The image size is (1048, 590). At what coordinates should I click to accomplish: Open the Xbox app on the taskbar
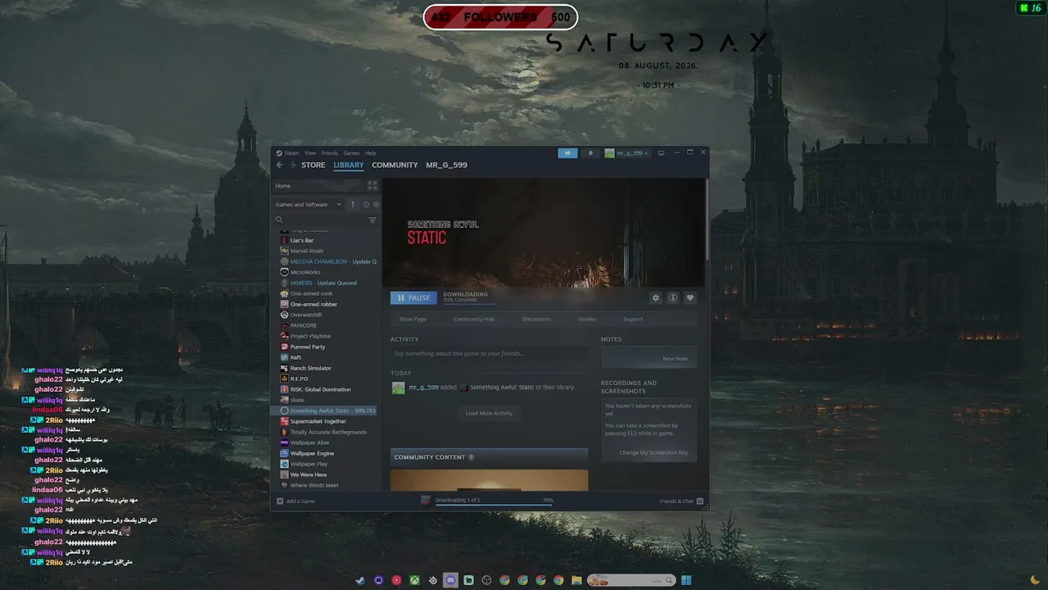[x=414, y=580]
